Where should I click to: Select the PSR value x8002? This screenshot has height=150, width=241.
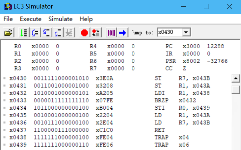pos(191,61)
